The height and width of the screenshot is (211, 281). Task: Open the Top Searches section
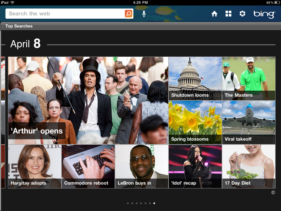(19, 26)
